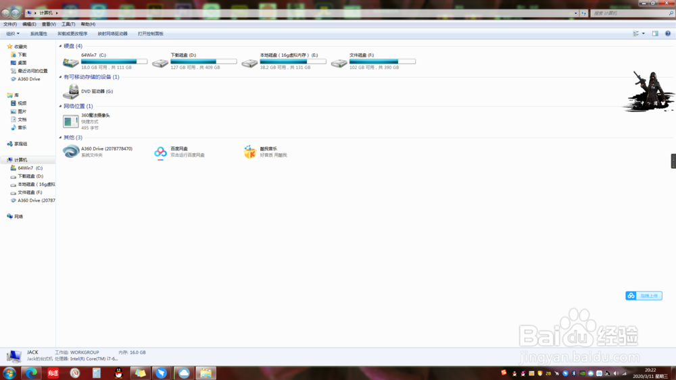Image resolution: width=676 pixels, height=380 pixels.
Task: Click the 系统属性 toolbar button
Action: click(39, 34)
